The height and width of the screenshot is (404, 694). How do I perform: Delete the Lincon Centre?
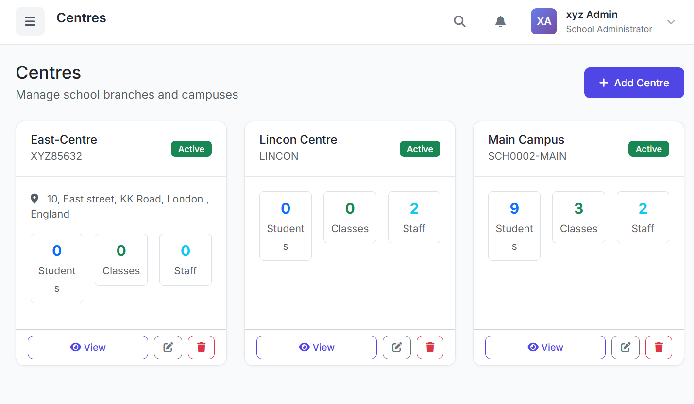tap(430, 347)
